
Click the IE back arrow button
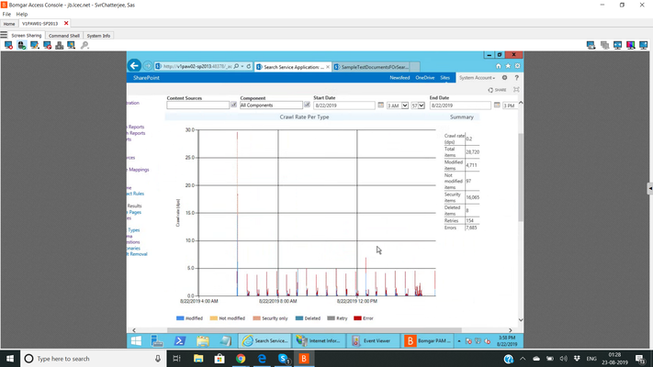click(x=134, y=65)
